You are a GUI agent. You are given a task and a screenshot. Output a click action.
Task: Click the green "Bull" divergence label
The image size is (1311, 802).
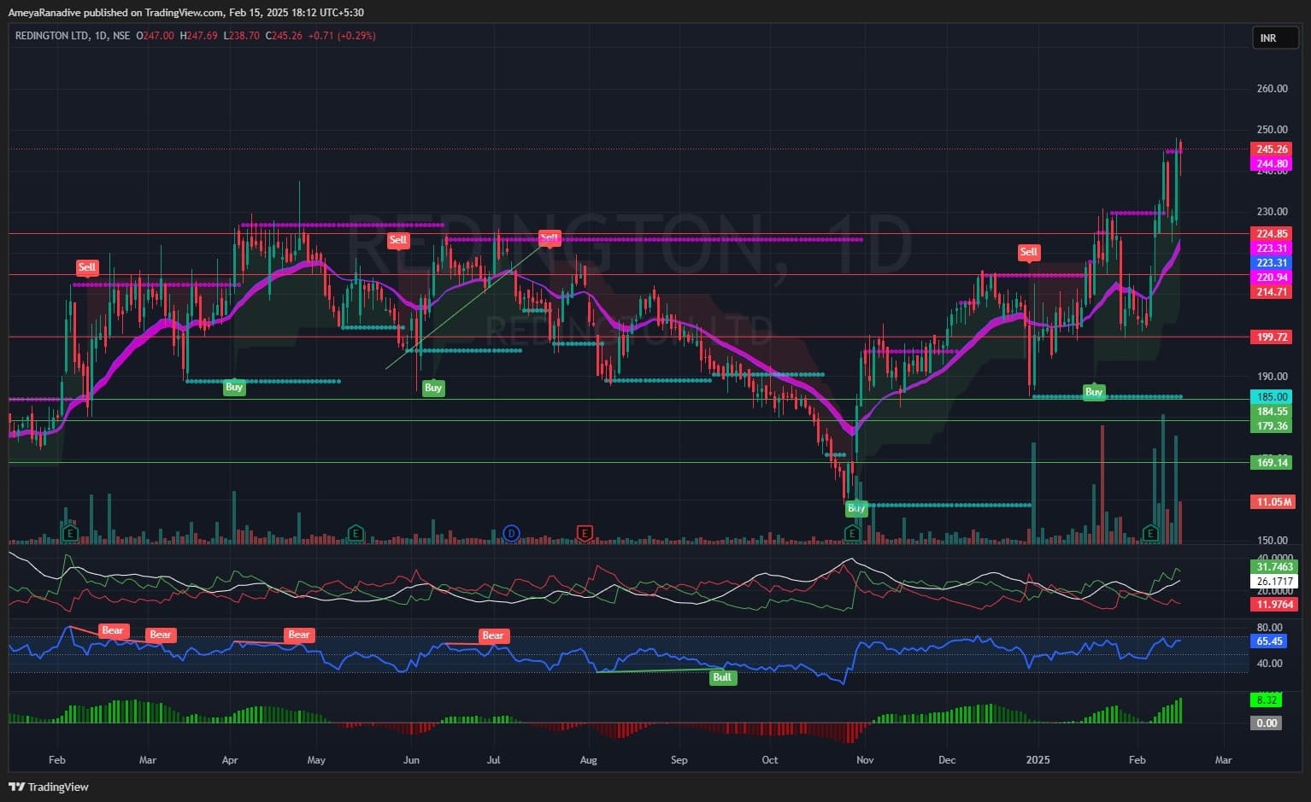pyautogui.click(x=722, y=677)
